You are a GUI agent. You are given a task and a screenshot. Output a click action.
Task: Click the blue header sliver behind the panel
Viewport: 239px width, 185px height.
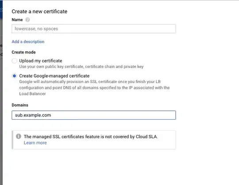coord(1,9)
